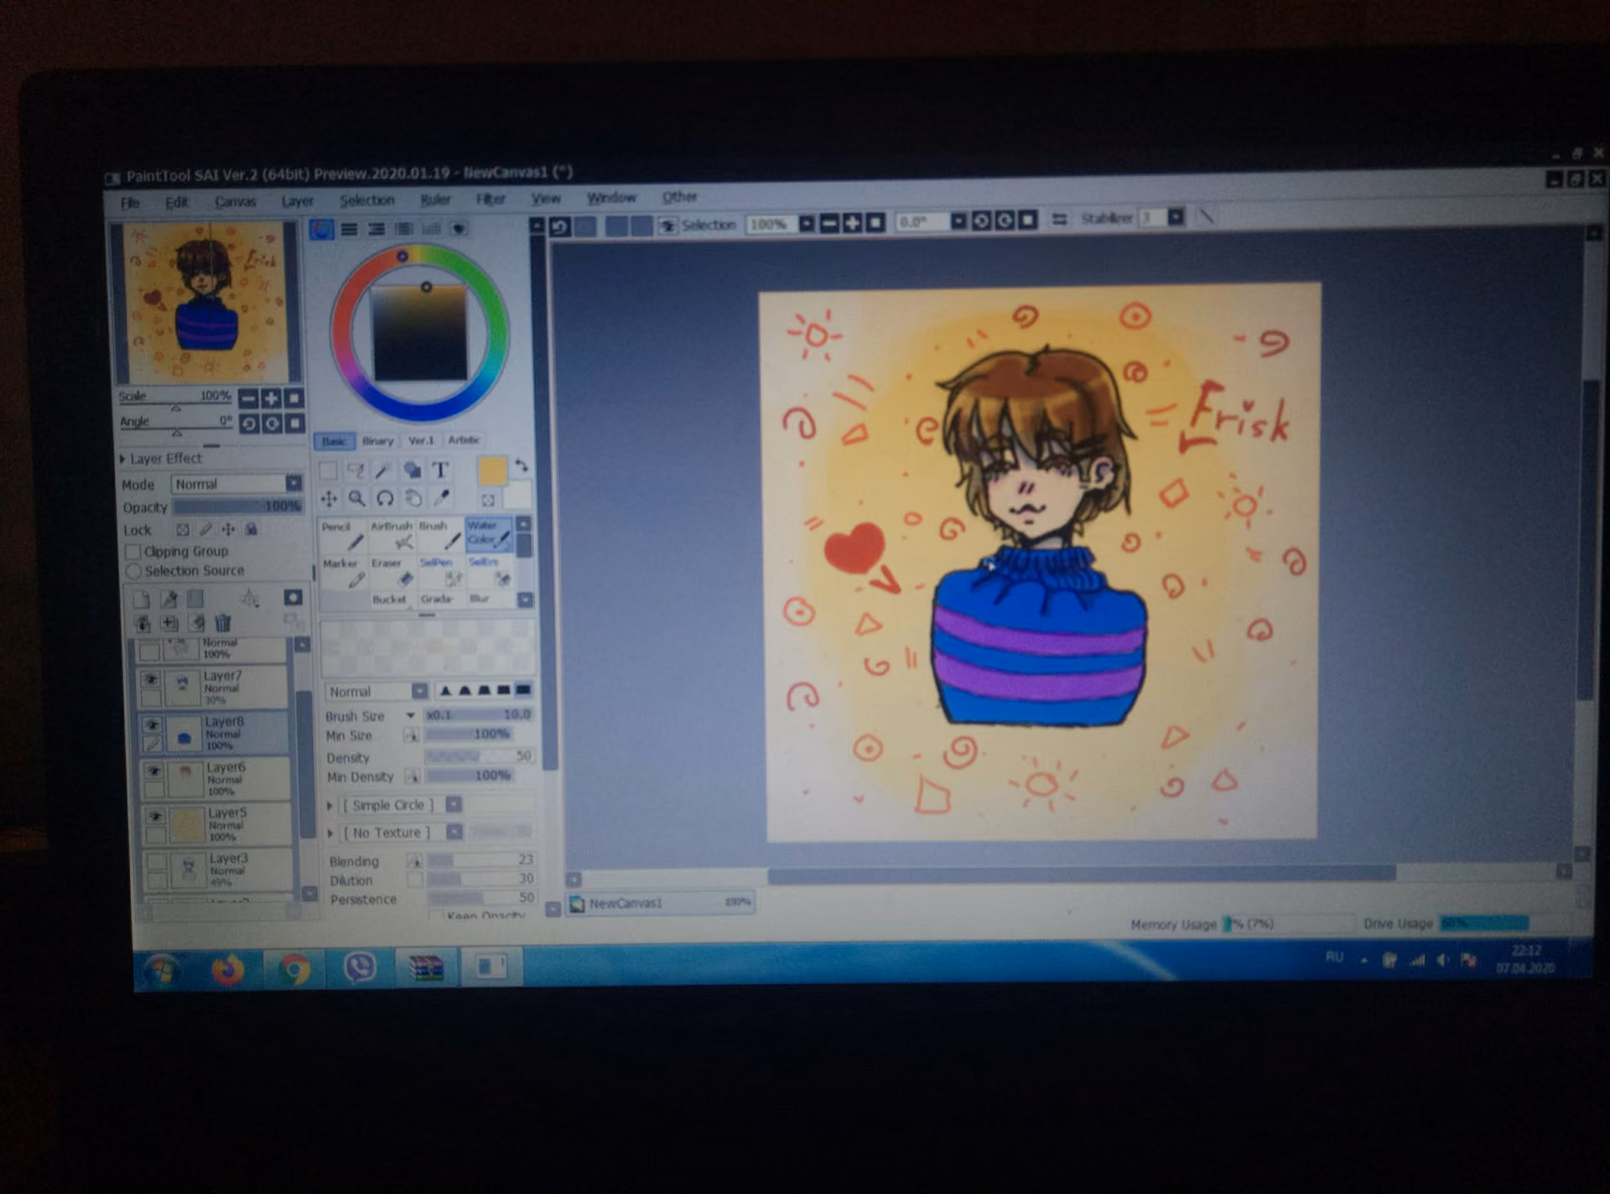The width and height of the screenshot is (1610, 1194).
Task: Create a new layer with the page icon
Action: (x=142, y=599)
